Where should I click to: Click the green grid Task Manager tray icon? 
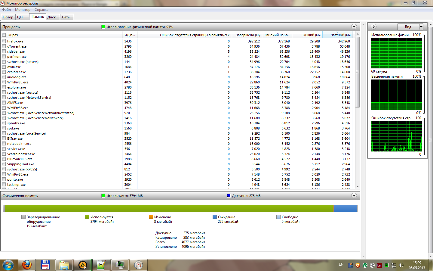387,265
